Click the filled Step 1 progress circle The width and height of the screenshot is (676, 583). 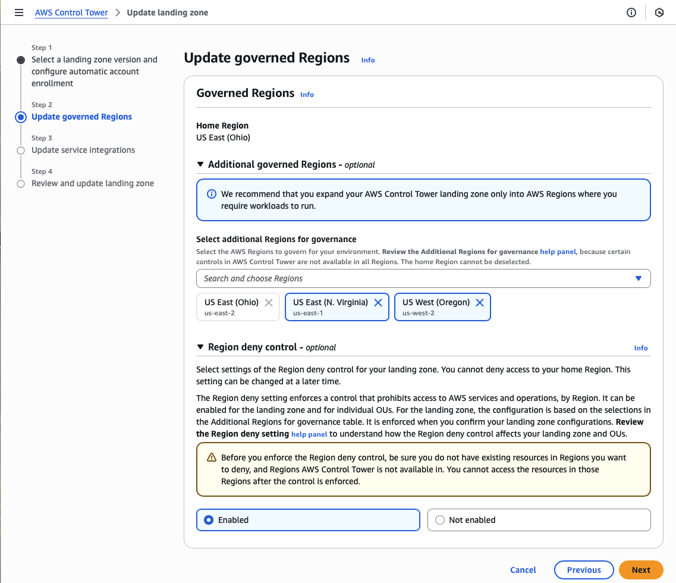click(21, 59)
